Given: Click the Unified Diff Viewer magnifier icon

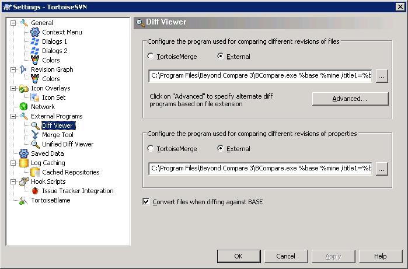Looking at the screenshot, I should [x=36, y=144].
